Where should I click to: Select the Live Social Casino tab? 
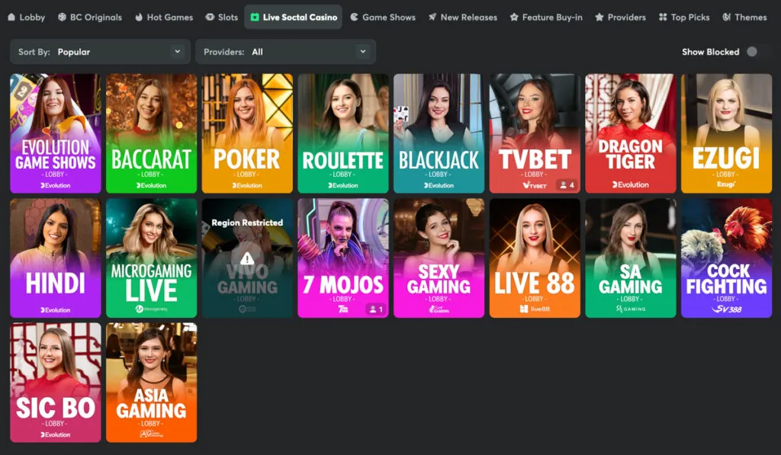pyautogui.click(x=294, y=17)
